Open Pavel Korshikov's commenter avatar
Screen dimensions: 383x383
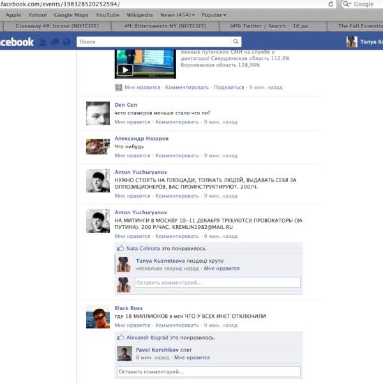click(x=124, y=354)
